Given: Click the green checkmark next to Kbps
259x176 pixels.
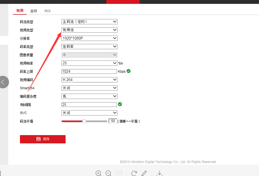Looking at the screenshot, I should (129, 71).
